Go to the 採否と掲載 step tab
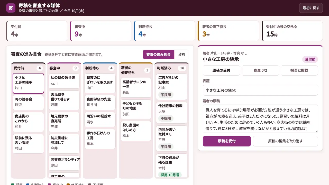 click(299, 70)
